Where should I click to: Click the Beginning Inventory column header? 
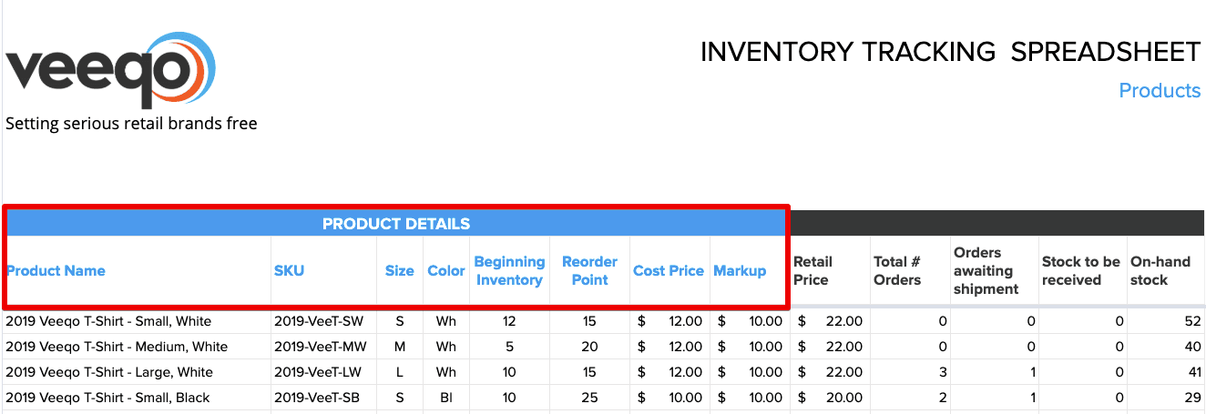click(x=509, y=271)
